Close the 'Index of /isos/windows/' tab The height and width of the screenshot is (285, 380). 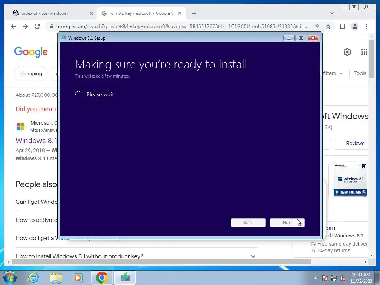pyautogui.click(x=91, y=13)
